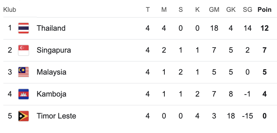Click the Klub column header
Image resolution: width=277 pixels, height=133 pixels.
coord(10,9)
